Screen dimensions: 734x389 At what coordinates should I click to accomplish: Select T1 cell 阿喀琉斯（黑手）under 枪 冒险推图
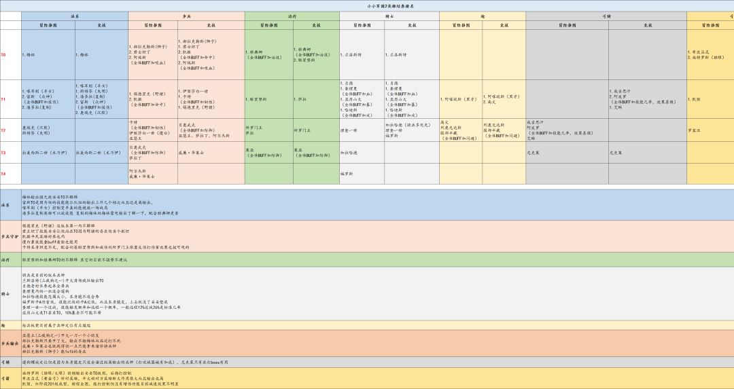click(461, 99)
